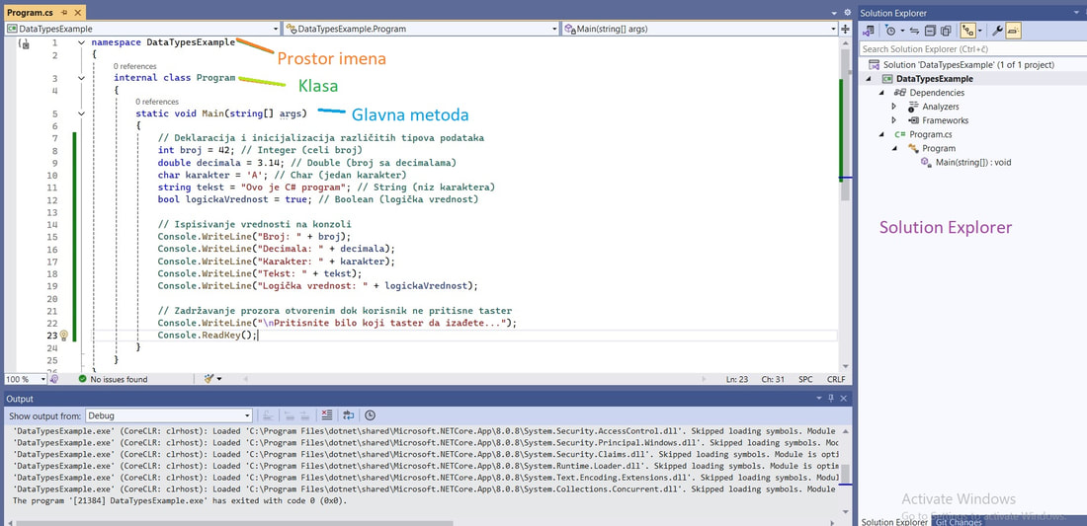The width and height of the screenshot is (1087, 526).
Task: Switch to the Solution Explorer bottom tab
Action: pyautogui.click(x=894, y=522)
